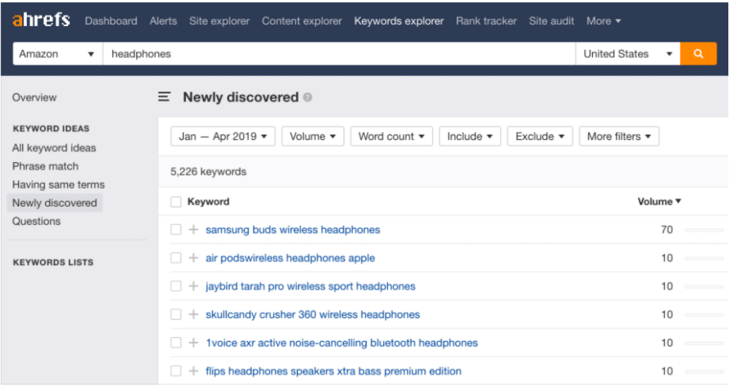The height and width of the screenshot is (387, 729).
Task: Check the jaybird tarah pro row checkbox
Action: coord(176,286)
